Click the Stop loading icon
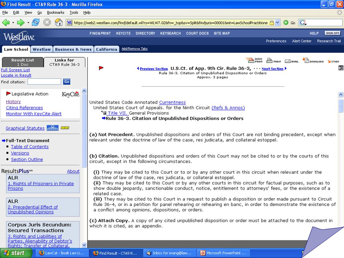The image size is (344, 258). click(x=47, y=22)
